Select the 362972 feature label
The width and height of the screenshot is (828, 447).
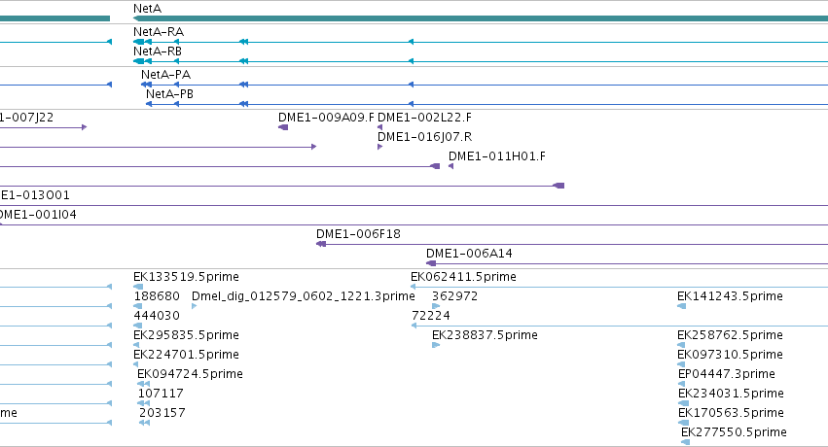coord(454,295)
